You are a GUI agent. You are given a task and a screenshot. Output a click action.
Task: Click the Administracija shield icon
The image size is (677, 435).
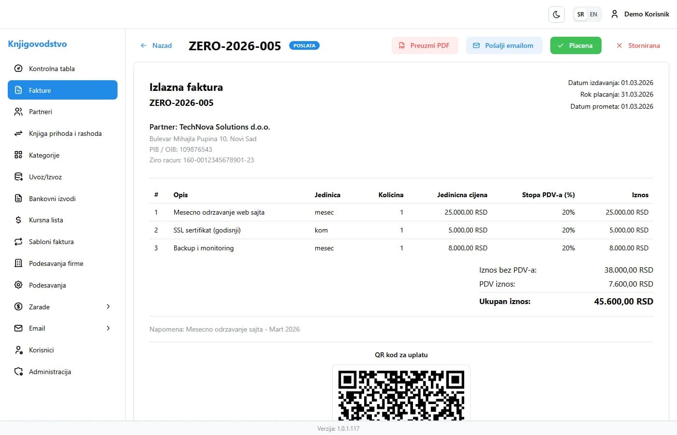18,372
